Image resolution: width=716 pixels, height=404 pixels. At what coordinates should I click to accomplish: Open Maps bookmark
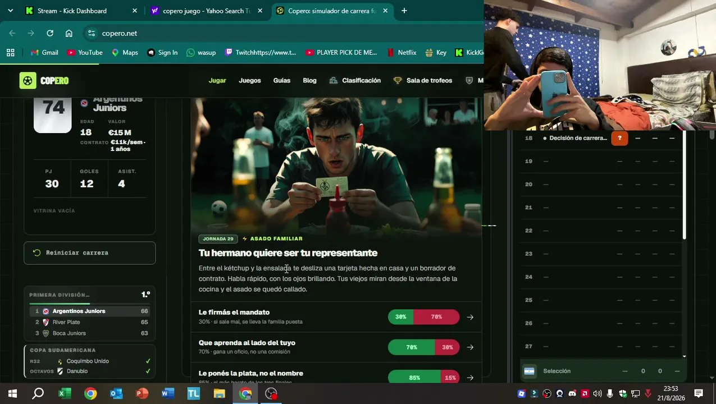pos(125,52)
